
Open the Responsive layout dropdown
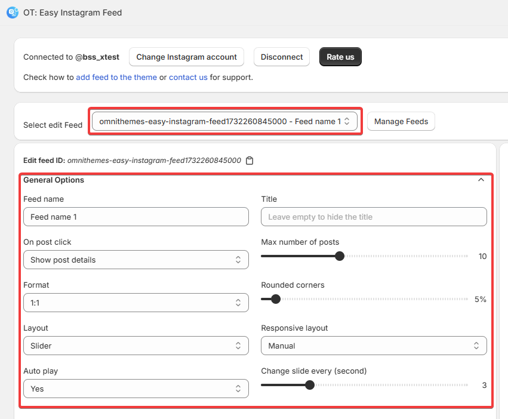(374, 346)
